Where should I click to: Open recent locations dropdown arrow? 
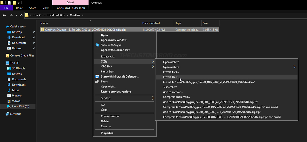(x=17, y=15)
